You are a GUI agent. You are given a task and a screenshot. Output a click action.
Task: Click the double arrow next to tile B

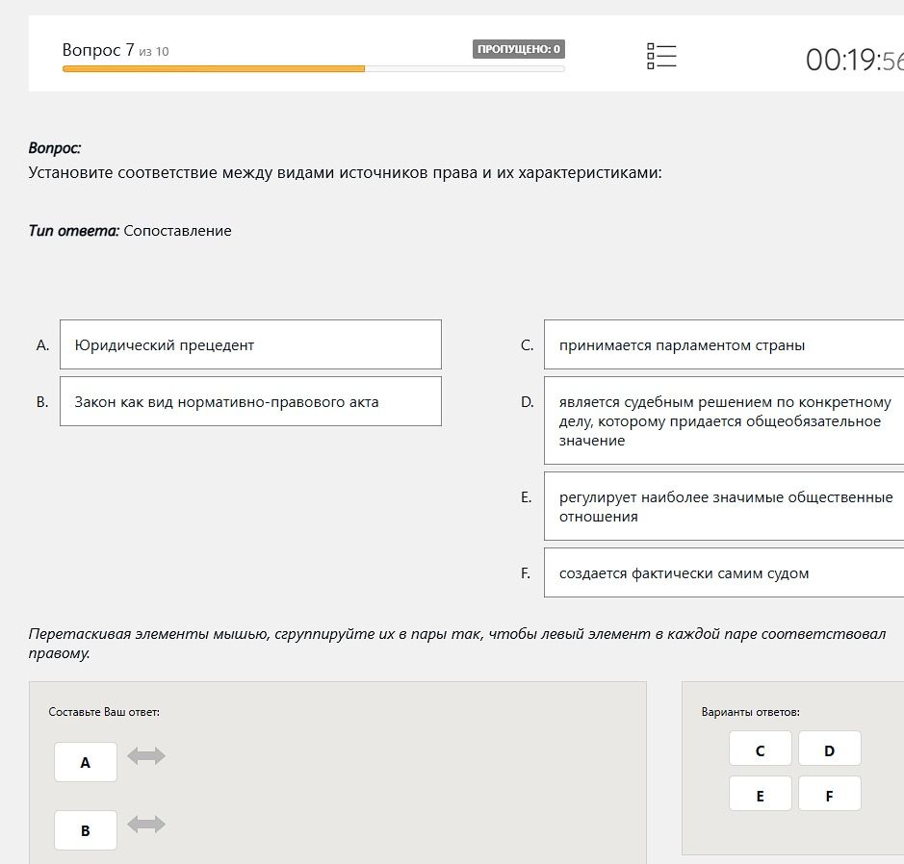(x=146, y=825)
